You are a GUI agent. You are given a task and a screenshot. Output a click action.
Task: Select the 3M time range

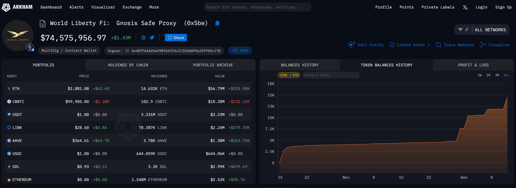[497, 75]
